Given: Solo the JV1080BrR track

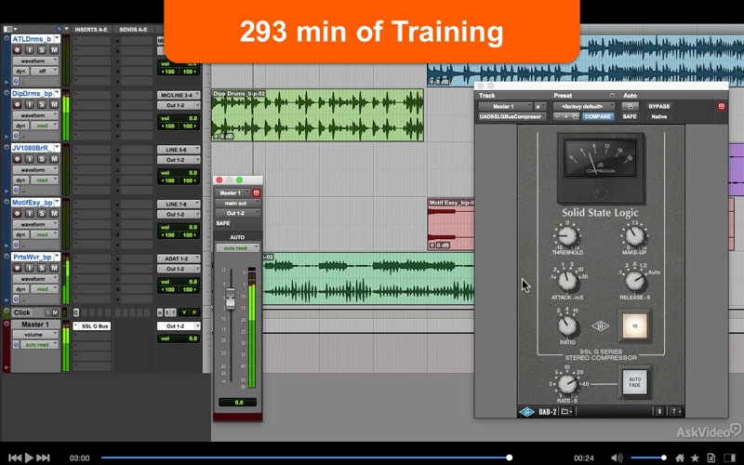Looking at the screenshot, I should click(42, 159).
